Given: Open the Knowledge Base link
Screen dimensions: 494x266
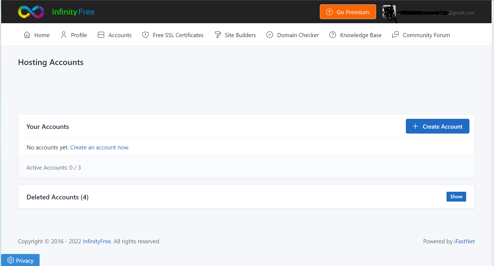Looking at the screenshot, I should 355,35.
